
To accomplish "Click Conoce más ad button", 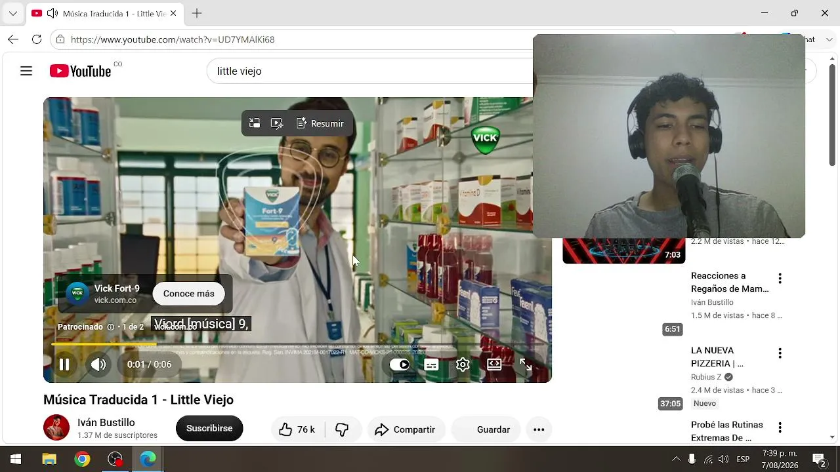I will click(189, 294).
